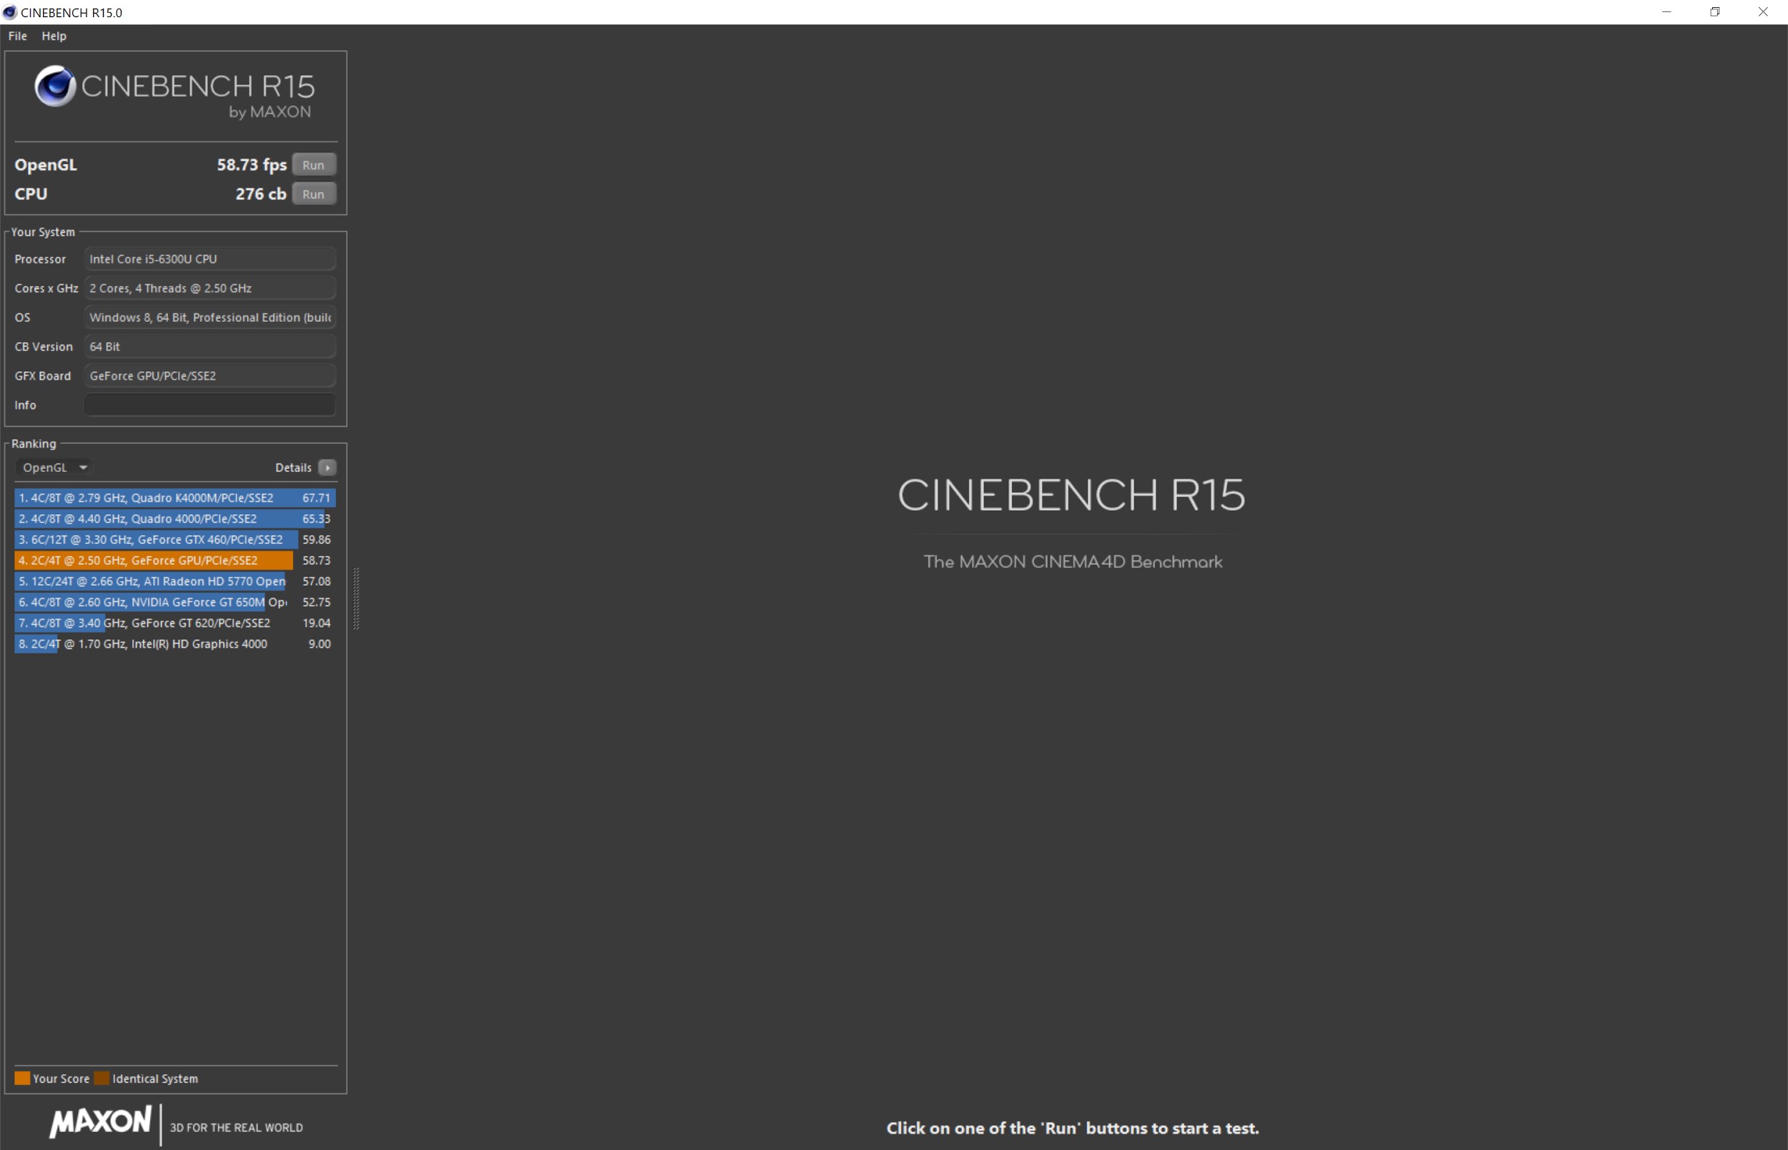This screenshot has height=1150, width=1788.
Task: Restore down the Cinebench window
Action: click(1715, 12)
